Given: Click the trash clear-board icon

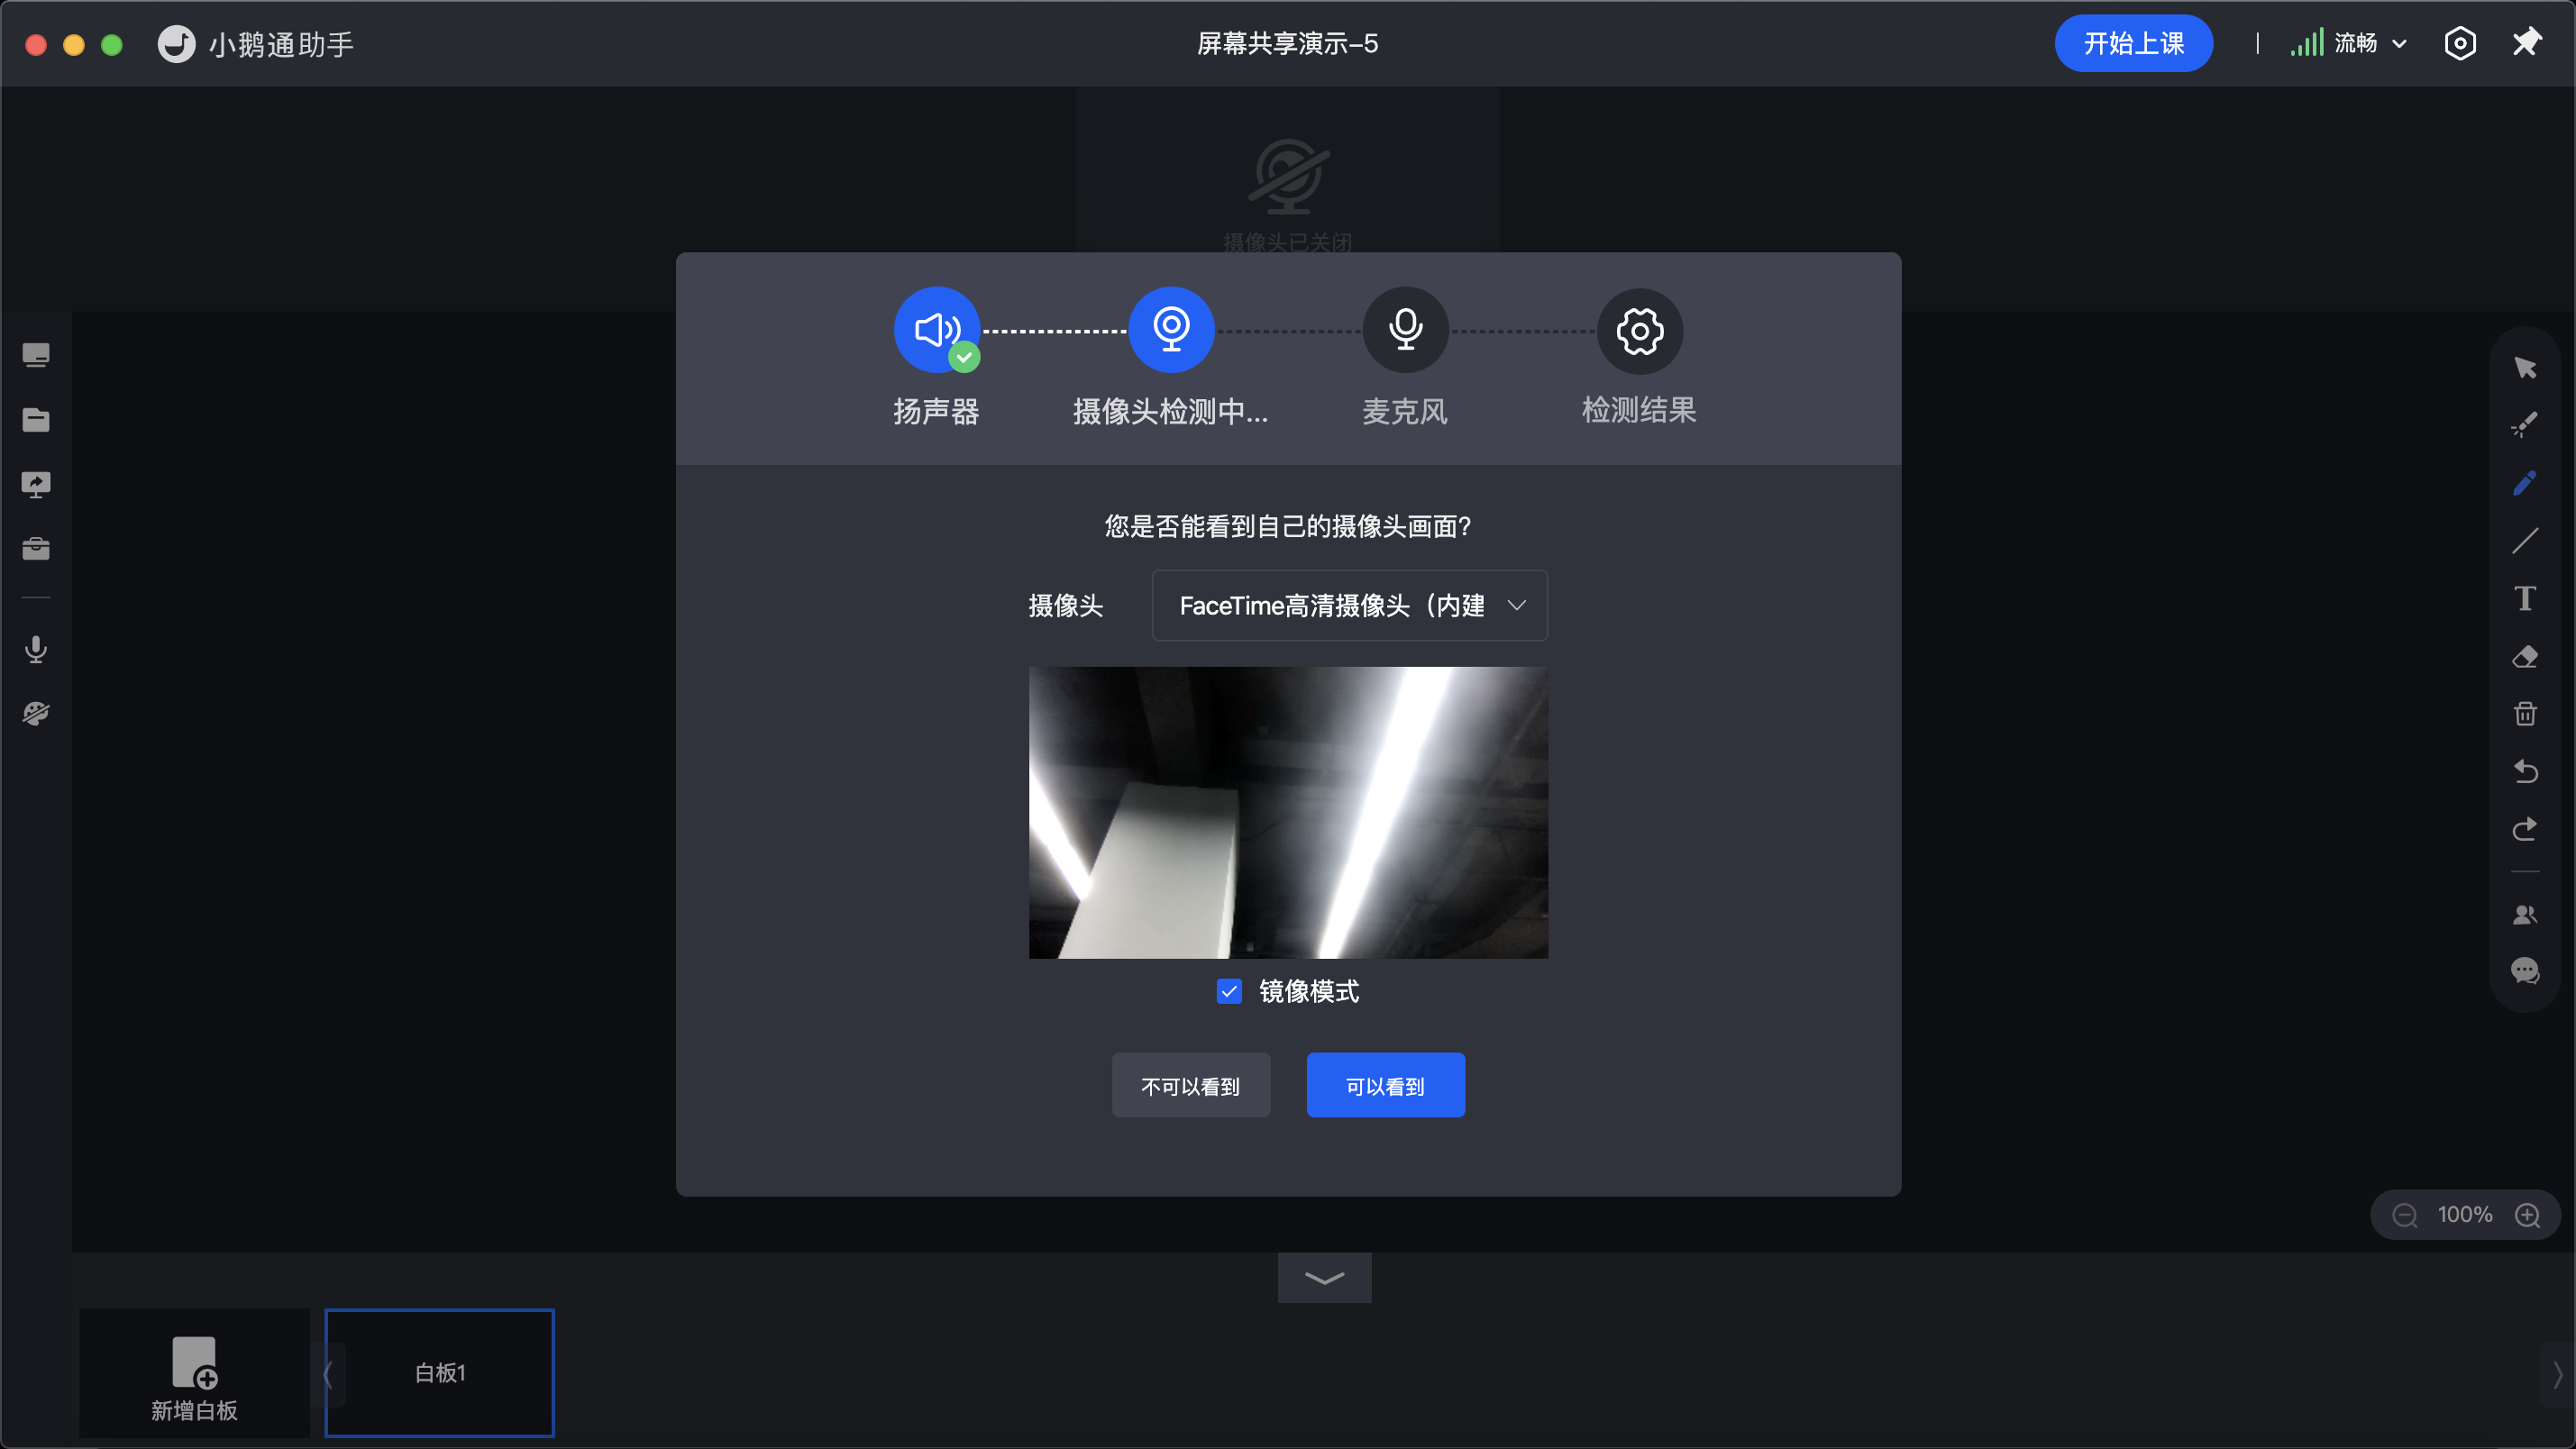Looking at the screenshot, I should (x=2525, y=713).
